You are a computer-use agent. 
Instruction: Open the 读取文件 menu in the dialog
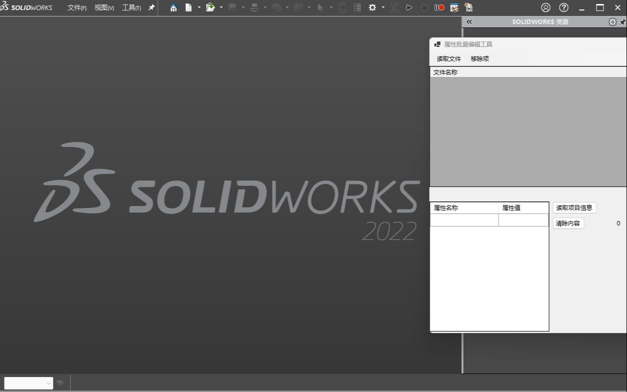[x=448, y=58]
